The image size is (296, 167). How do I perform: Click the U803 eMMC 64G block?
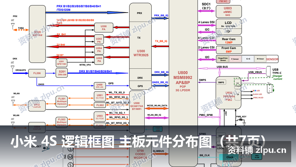point(228,12)
